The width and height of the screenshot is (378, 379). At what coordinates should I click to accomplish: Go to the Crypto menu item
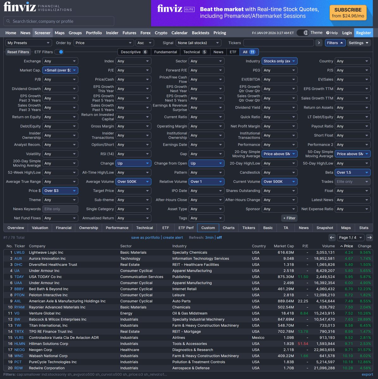161,33
